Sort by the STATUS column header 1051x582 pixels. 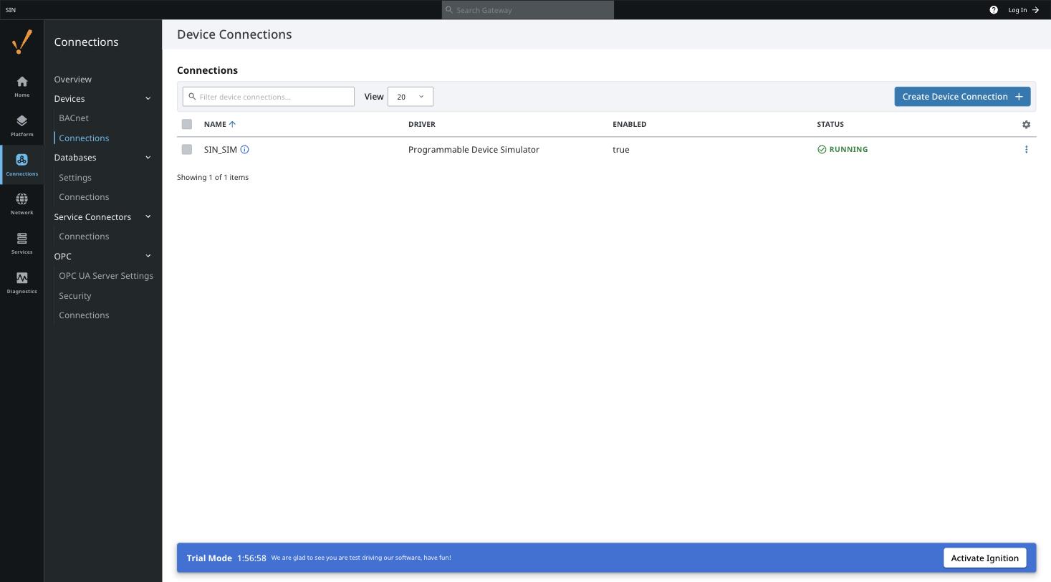click(830, 124)
